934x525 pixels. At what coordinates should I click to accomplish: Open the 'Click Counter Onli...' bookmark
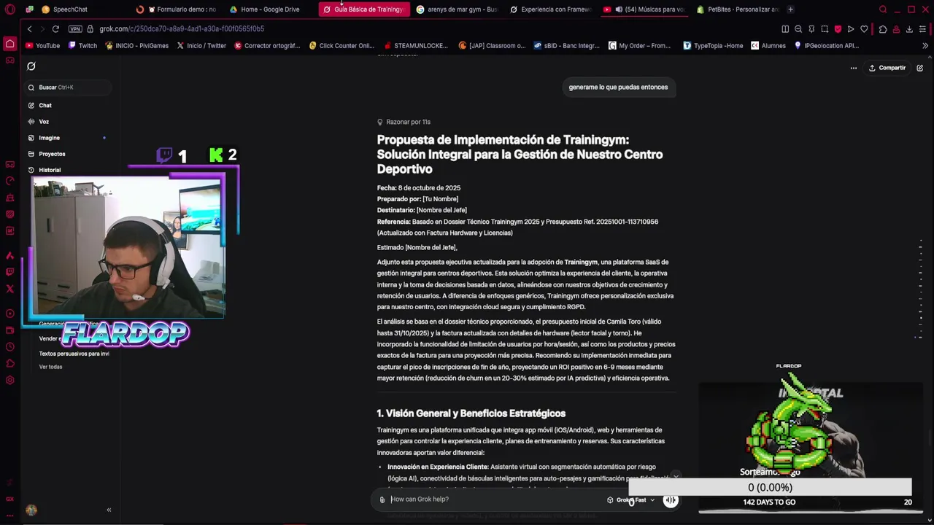(341, 46)
